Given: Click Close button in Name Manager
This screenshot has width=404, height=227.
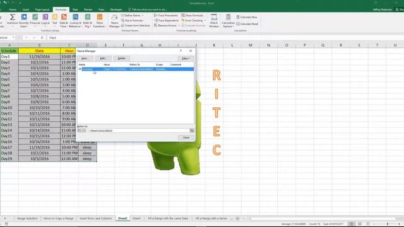Looking at the screenshot, I should point(186,137).
